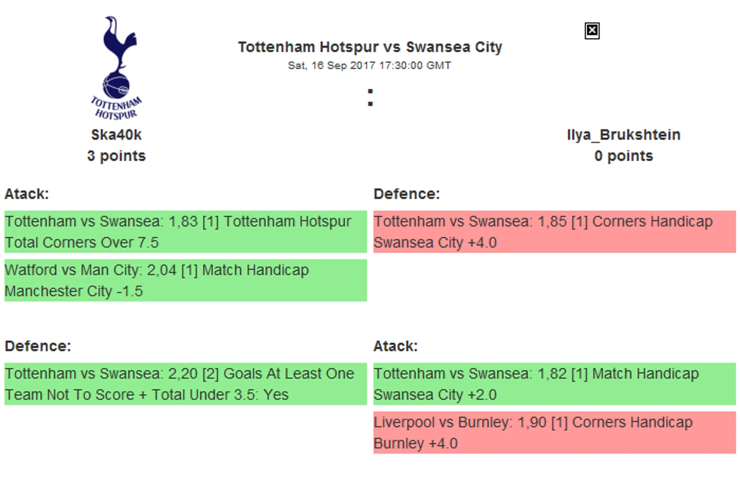Click the 3 points label under Ska40k

point(116,156)
